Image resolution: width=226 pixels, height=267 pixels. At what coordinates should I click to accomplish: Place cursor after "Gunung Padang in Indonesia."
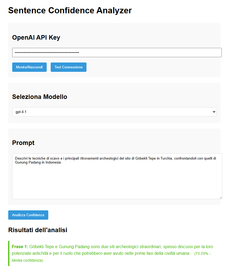point(62,162)
